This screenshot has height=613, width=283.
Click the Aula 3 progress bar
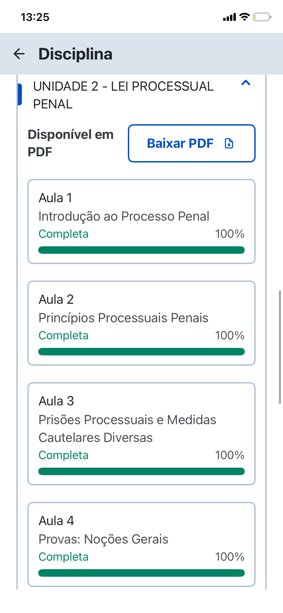tap(141, 471)
